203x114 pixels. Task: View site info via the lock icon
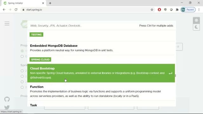(x=23, y=10)
